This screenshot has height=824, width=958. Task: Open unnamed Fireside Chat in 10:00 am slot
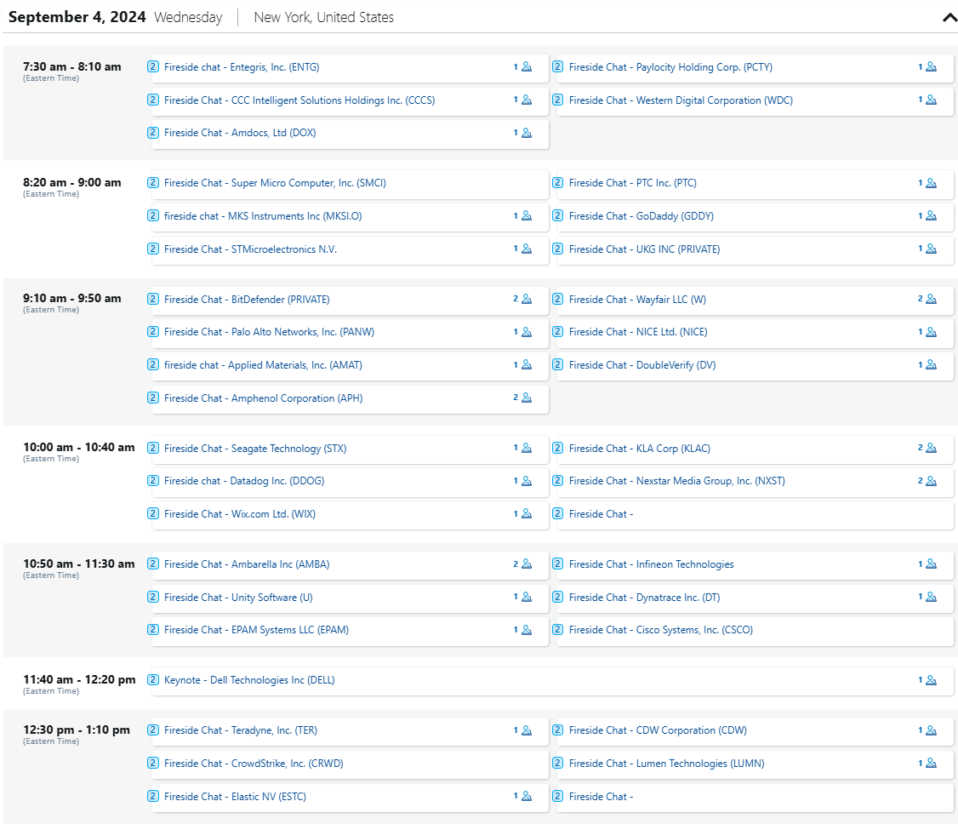601,514
